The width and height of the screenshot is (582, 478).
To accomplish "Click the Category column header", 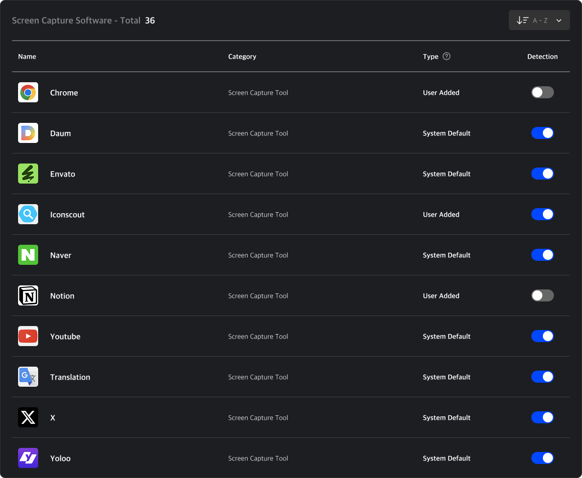I will tap(242, 57).
